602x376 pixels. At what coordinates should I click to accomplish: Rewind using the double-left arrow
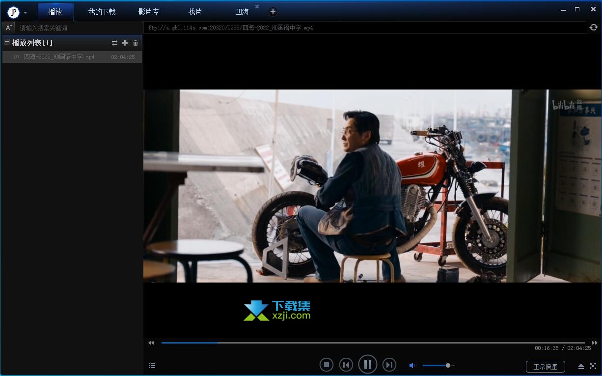point(151,343)
